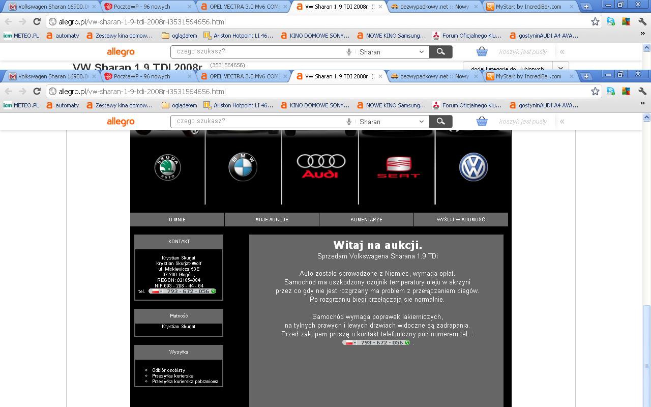This screenshot has height=407, width=651.
Task: Collapse the basket panel with the lower « chevron
Action: (x=562, y=122)
